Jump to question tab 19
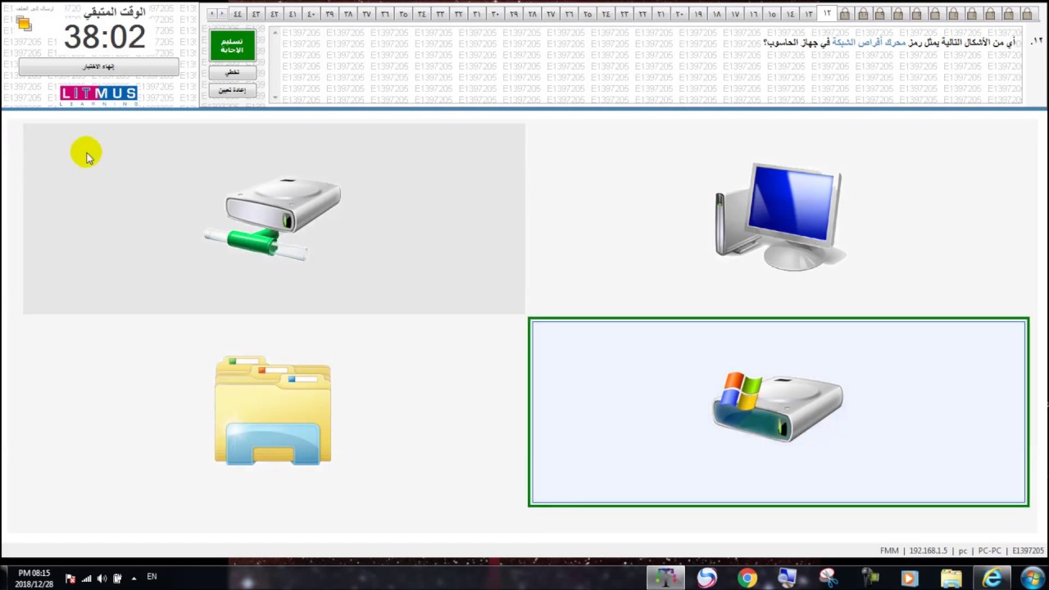Viewport: 1049px width, 590px height. (698, 14)
